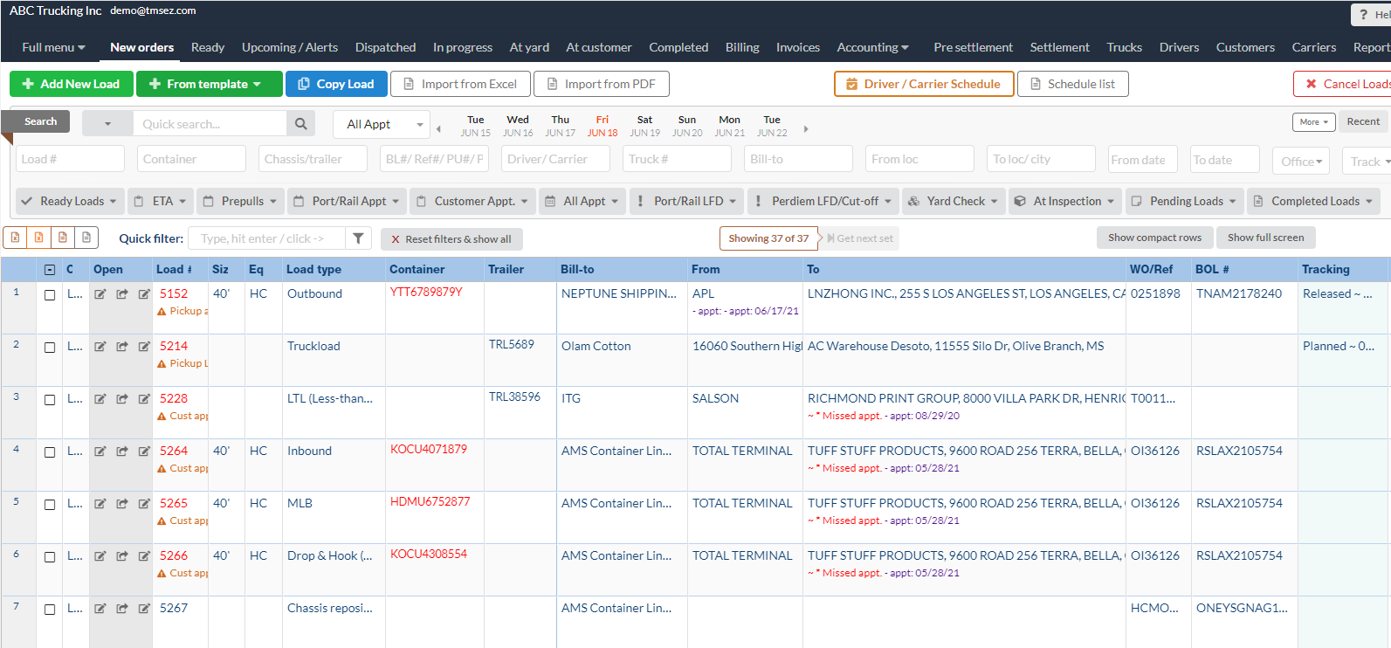Open the Accounting menu

(872, 47)
